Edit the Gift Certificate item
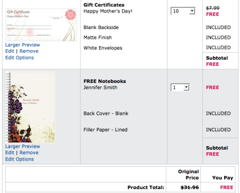The height and width of the screenshot is (193, 240). click(10, 51)
